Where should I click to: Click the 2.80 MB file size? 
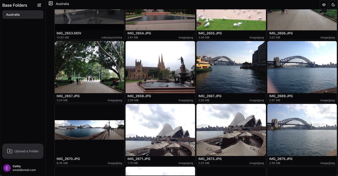[x=204, y=100]
